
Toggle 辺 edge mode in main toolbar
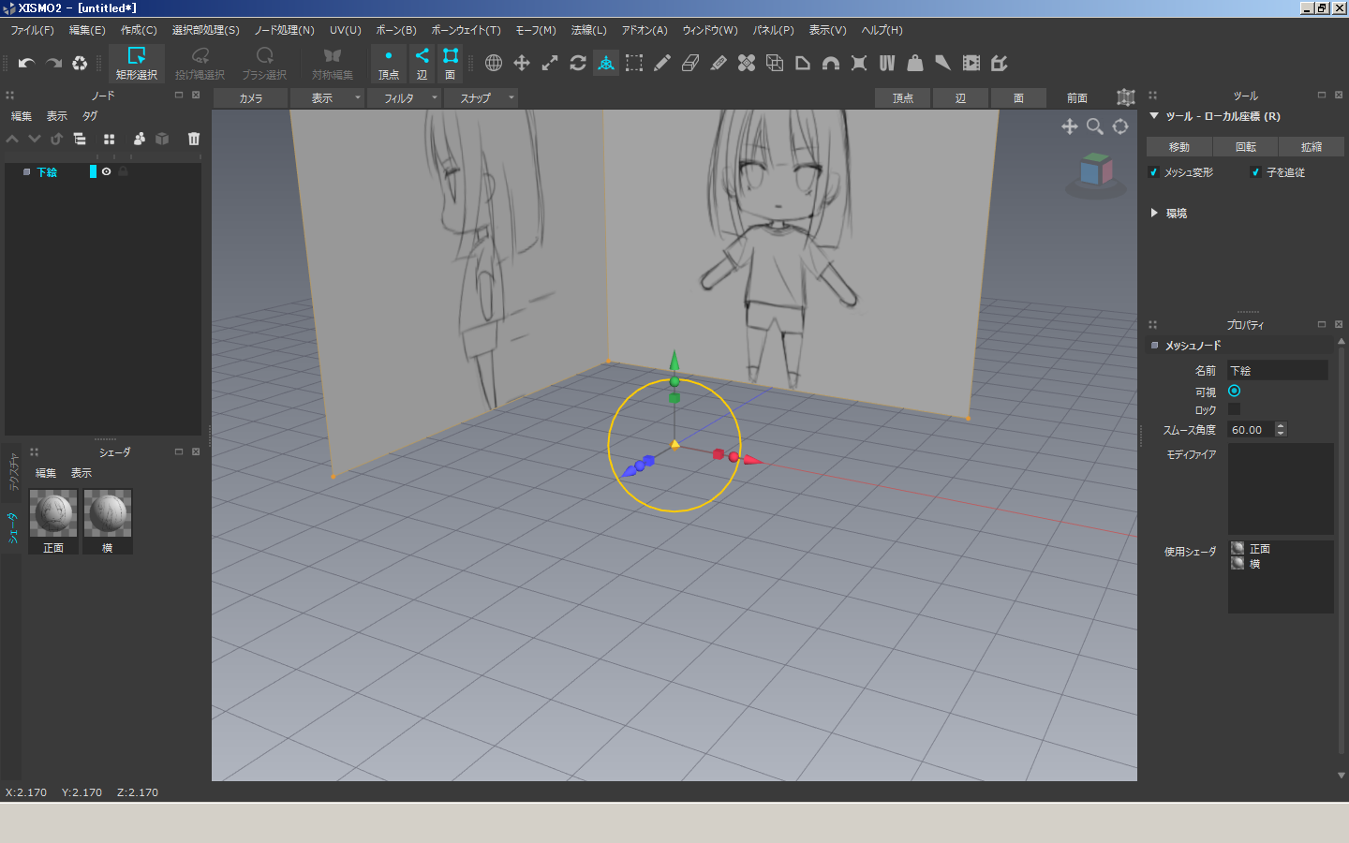pyautogui.click(x=422, y=64)
